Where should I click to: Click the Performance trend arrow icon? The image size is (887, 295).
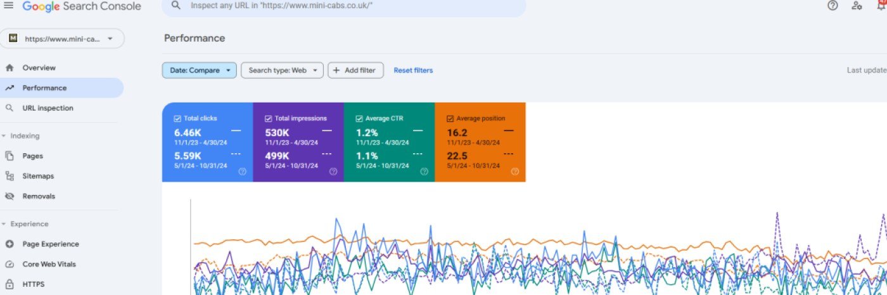click(x=10, y=88)
